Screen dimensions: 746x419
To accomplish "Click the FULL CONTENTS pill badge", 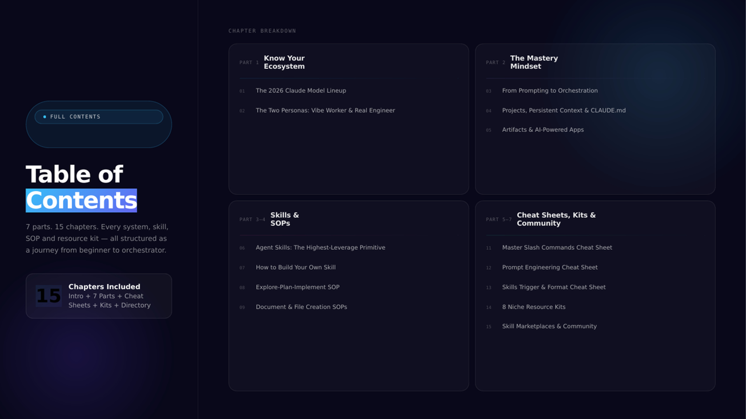I will point(98,117).
